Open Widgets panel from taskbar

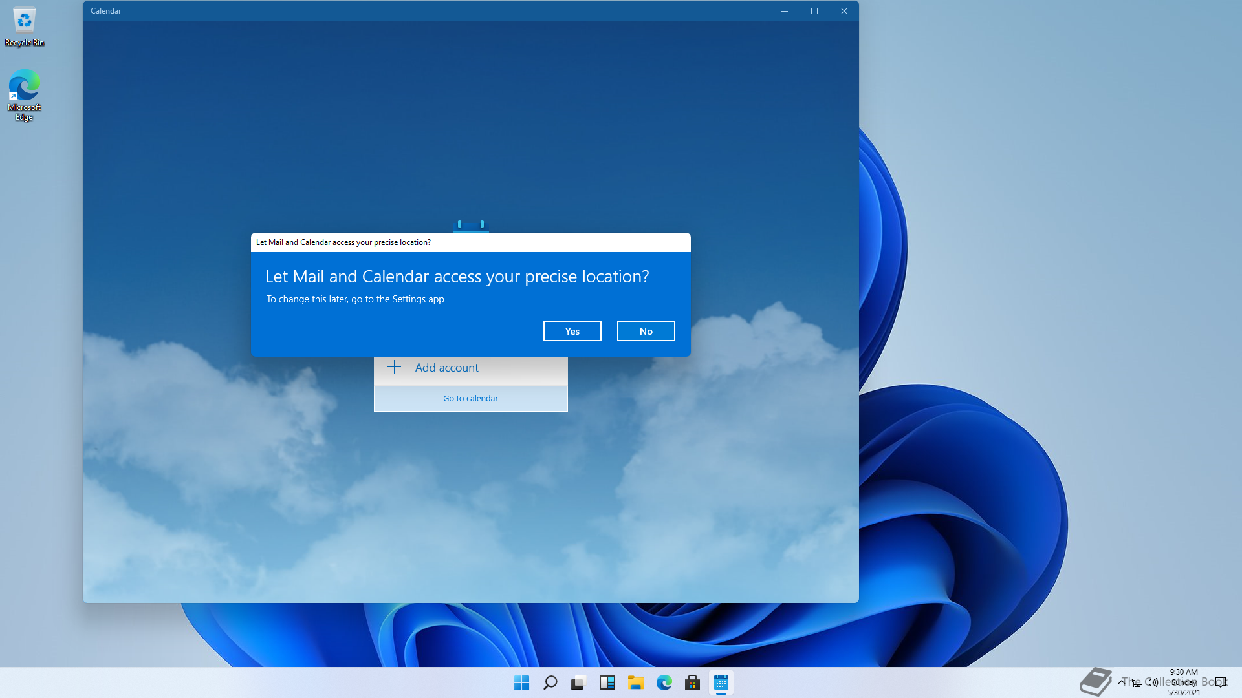(607, 682)
